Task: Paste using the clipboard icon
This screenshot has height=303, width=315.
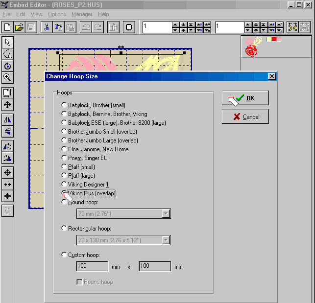Action: click(71, 27)
